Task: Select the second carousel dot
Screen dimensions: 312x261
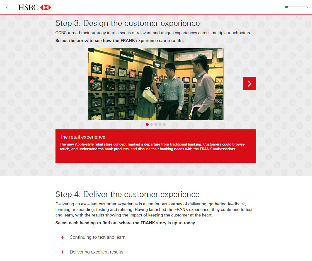Action: [151, 124]
